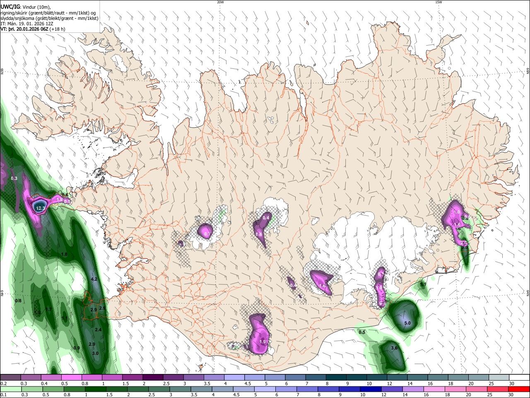The width and height of the screenshot is (530, 398).
Task: Click the dark teal 8–9 swatch in top legend row
Action: click(x=336, y=377)
